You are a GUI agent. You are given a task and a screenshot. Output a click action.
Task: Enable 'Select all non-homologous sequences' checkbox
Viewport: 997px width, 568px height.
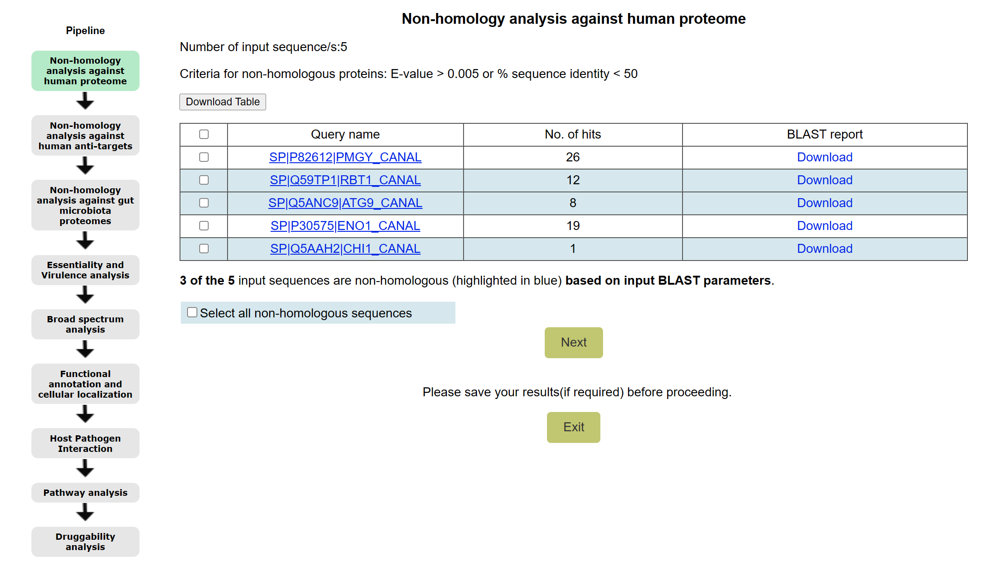192,312
